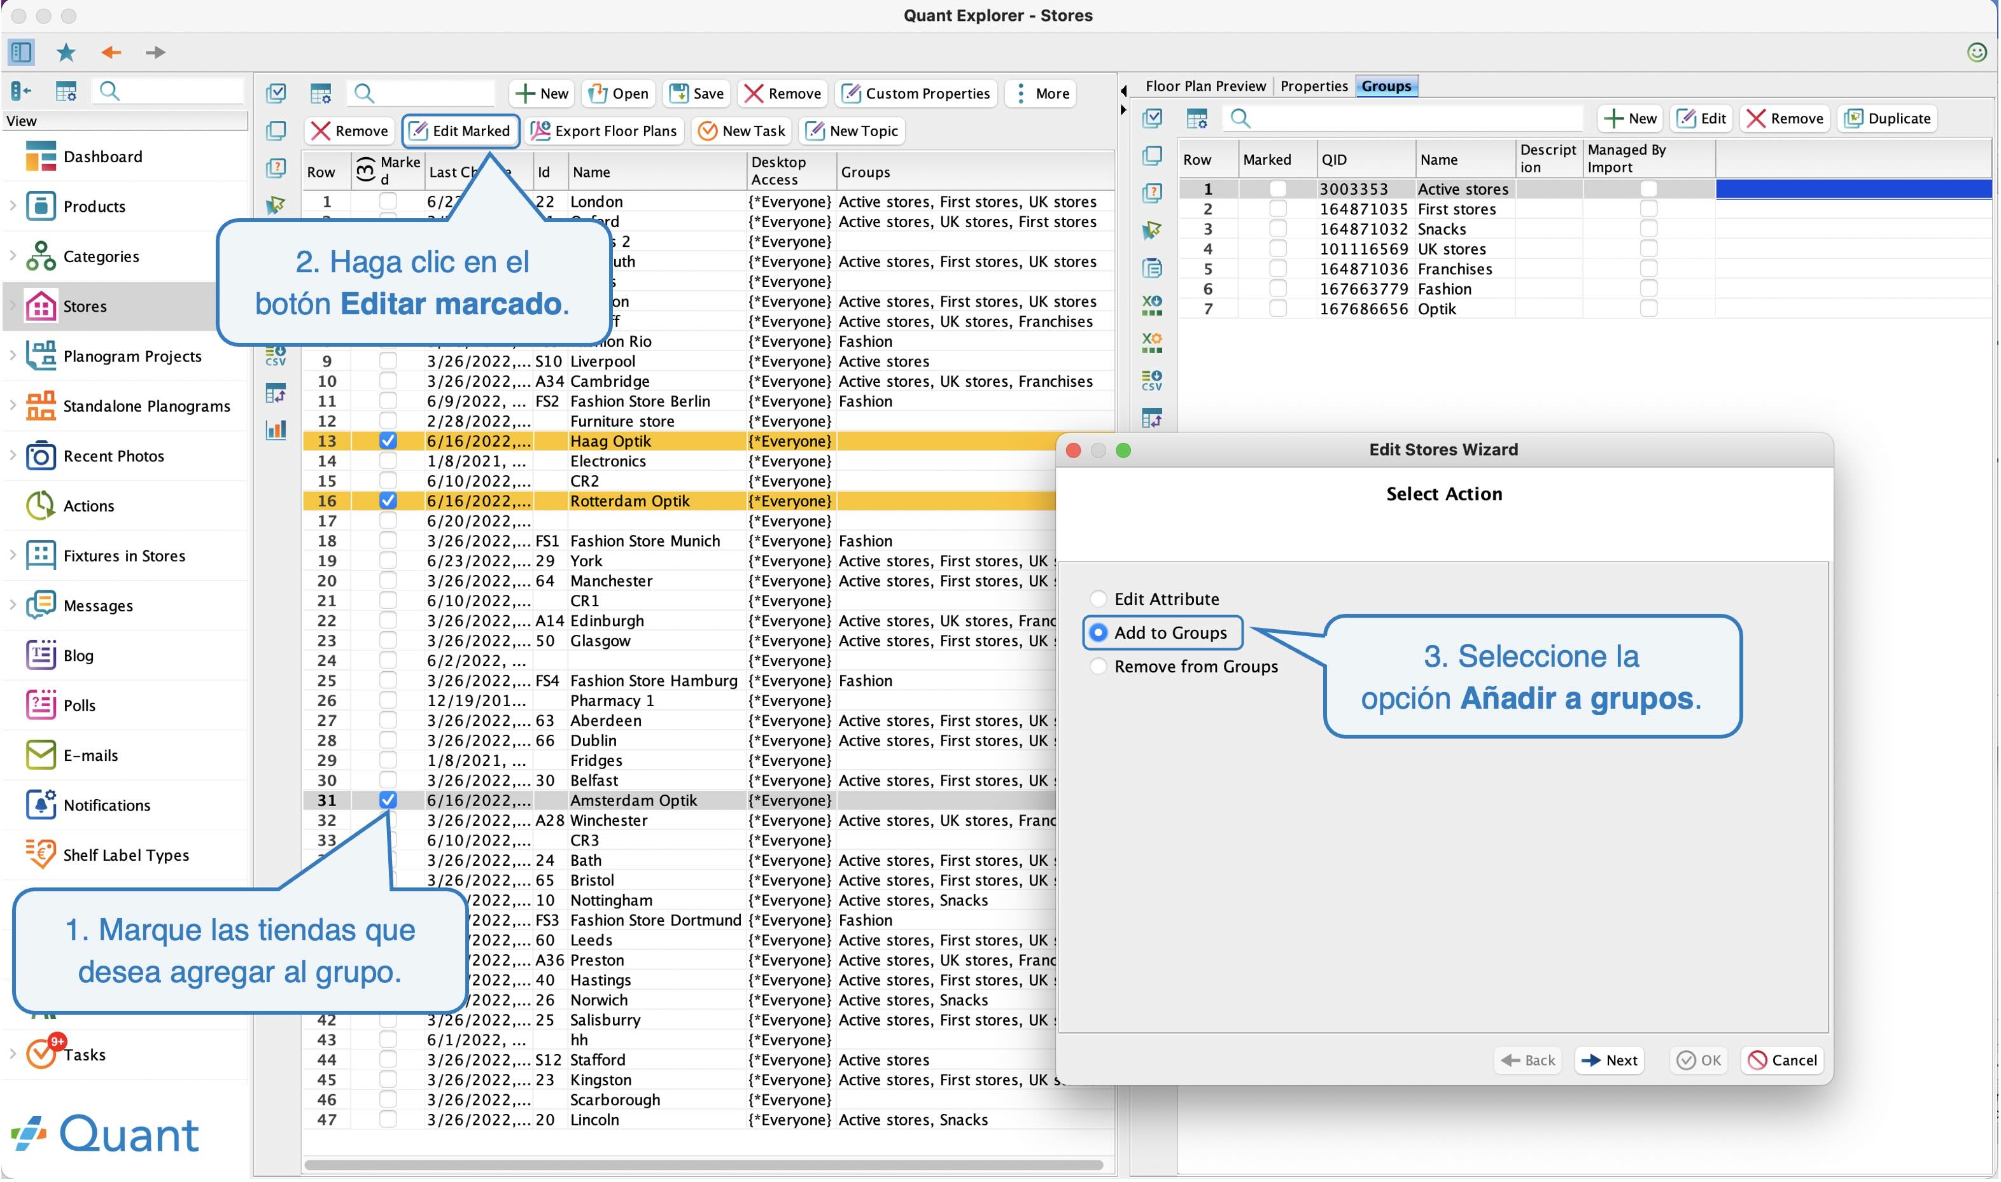The image size is (2001, 1182).
Task: Uncheck the Marked checkbox for Amsterdam Optik
Action: point(388,800)
